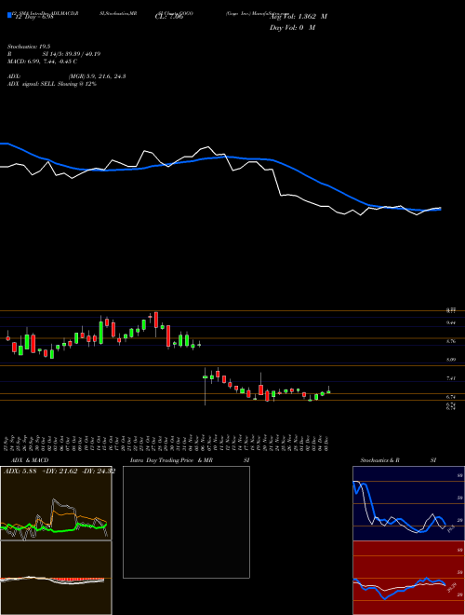Click the 'MACD: 6.99, 7.44, -0.45 C' line

(42, 61)
